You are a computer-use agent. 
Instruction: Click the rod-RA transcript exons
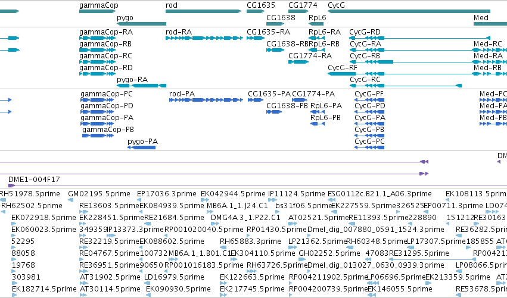coord(204,38)
